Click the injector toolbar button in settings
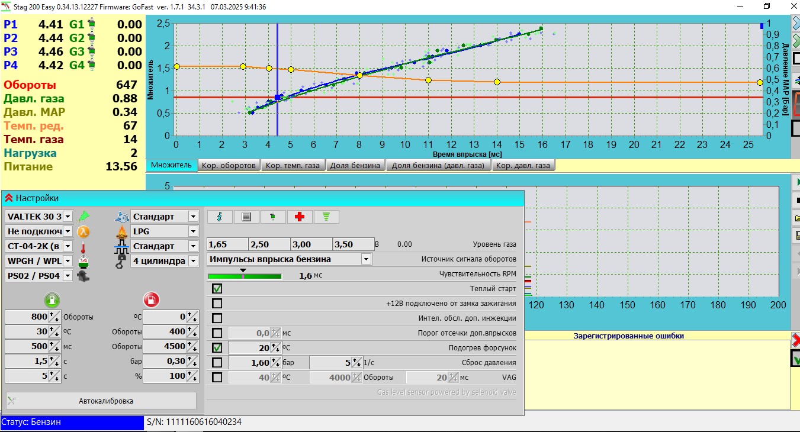The image size is (800, 432). (273, 217)
